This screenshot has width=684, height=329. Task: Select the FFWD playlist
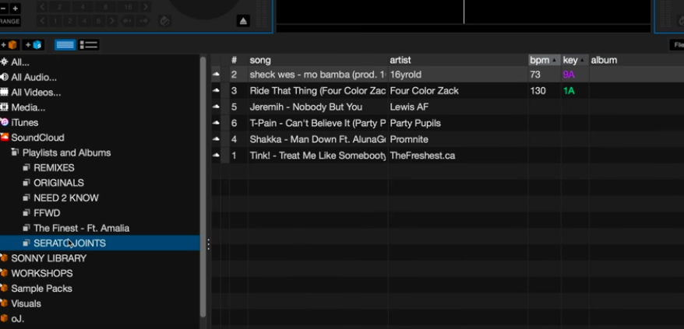click(47, 213)
